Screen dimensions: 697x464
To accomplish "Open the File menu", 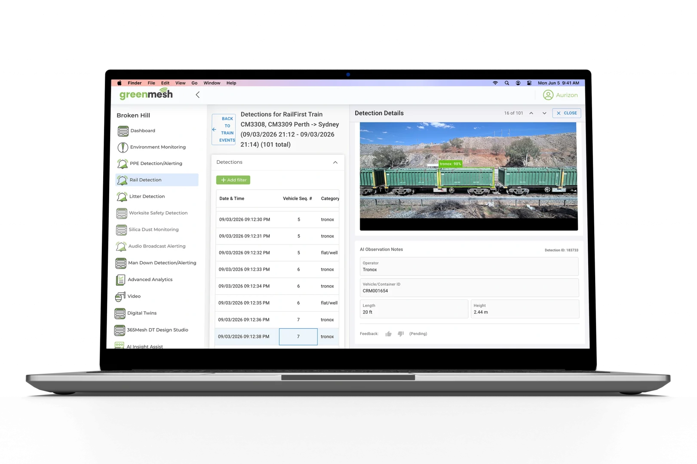I will (x=151, y=83).
